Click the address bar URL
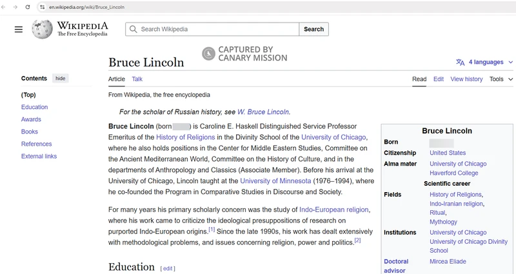Viewport: 516px width, 274px height. [x=87, y=7]
